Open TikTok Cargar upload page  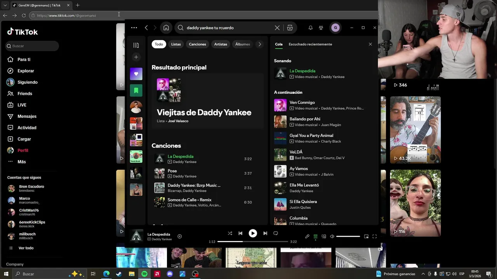[24, 139]
